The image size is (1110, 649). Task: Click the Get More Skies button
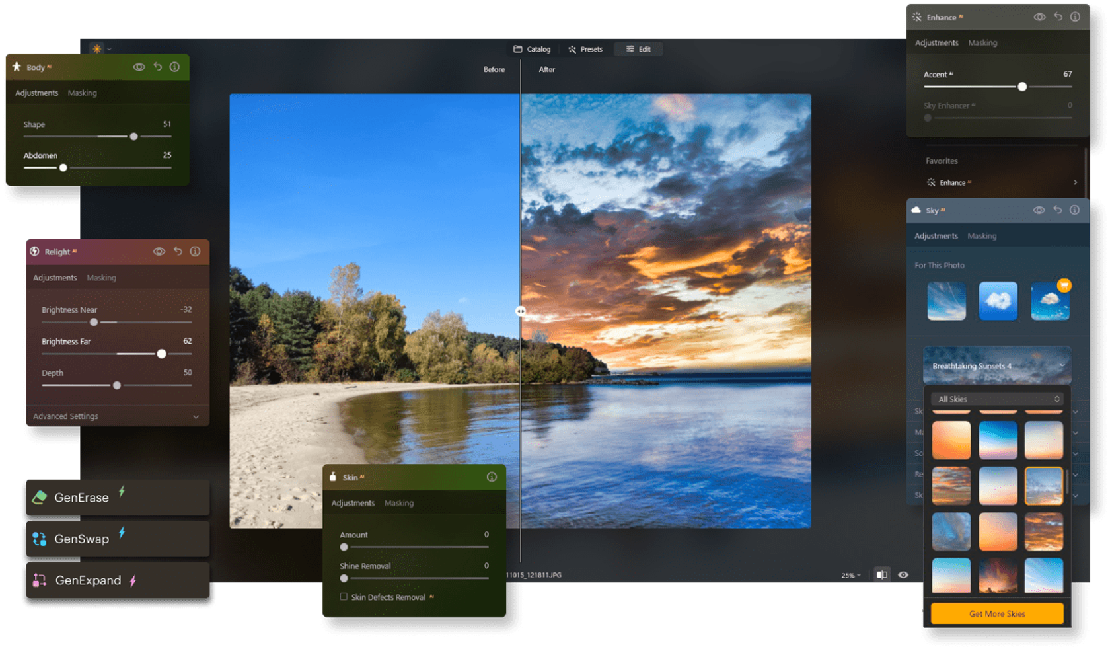pyautogui.click(x=996, y=613)
